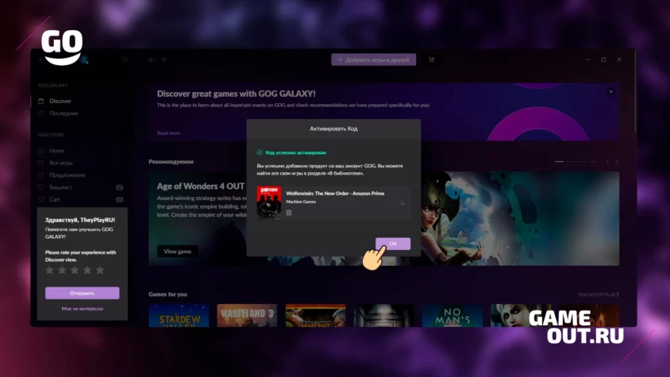Rate experience with first star
670x377 pixels.
49,270
